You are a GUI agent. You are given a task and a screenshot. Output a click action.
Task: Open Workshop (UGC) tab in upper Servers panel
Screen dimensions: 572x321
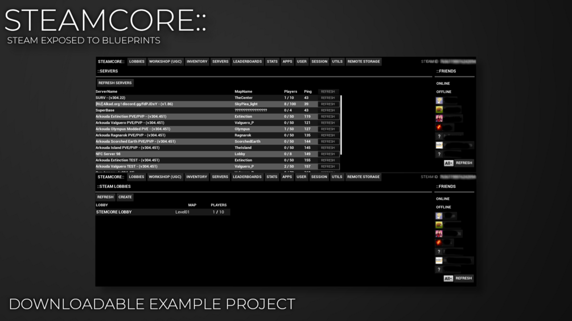pos(165,61)
